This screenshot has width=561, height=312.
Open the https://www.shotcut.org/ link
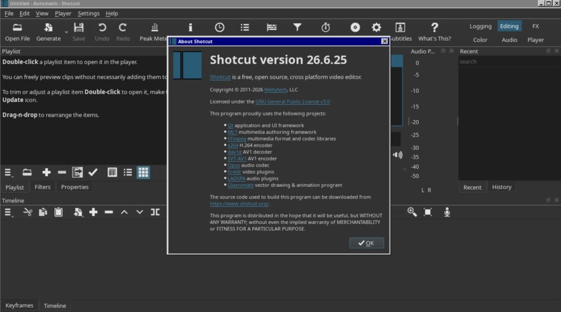tap(239, 204)
